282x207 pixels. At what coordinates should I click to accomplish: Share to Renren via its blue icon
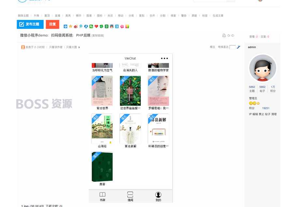click(86, 26)
